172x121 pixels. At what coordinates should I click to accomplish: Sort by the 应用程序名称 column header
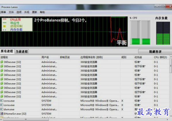tap(100, 57)
